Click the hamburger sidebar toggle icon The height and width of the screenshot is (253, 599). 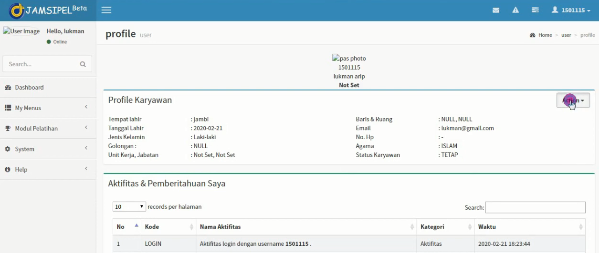coord(106,10)
